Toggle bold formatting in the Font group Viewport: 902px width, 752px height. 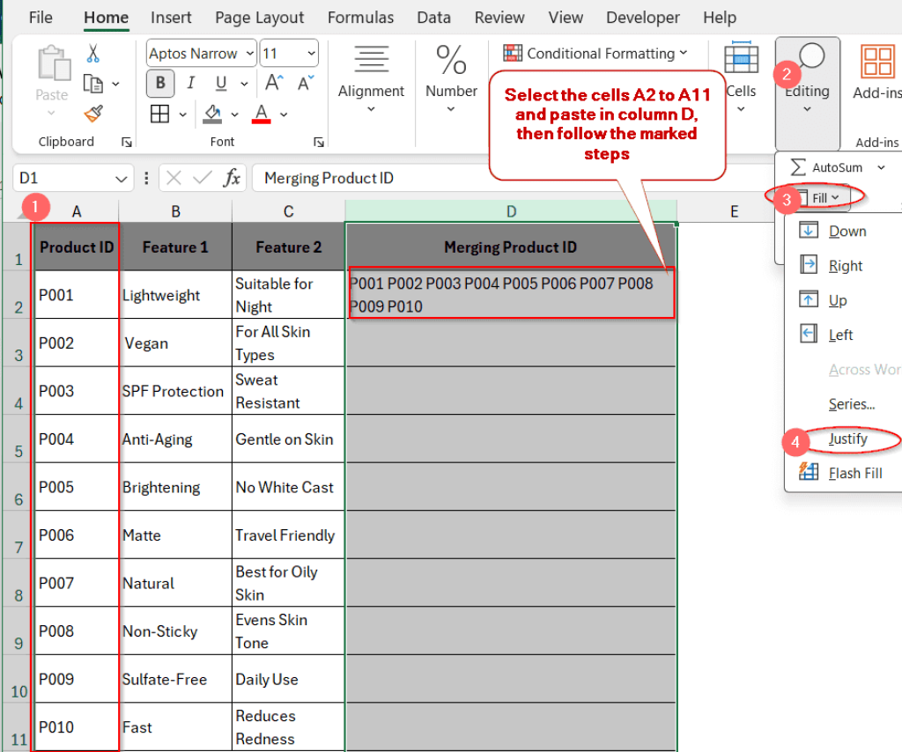tap(159, 83)
